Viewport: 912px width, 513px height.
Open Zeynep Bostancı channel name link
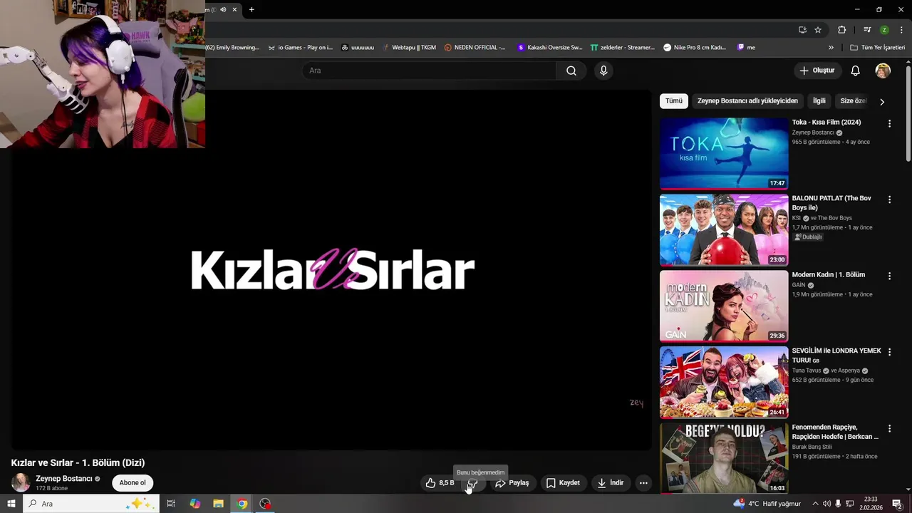coord(64,479)
